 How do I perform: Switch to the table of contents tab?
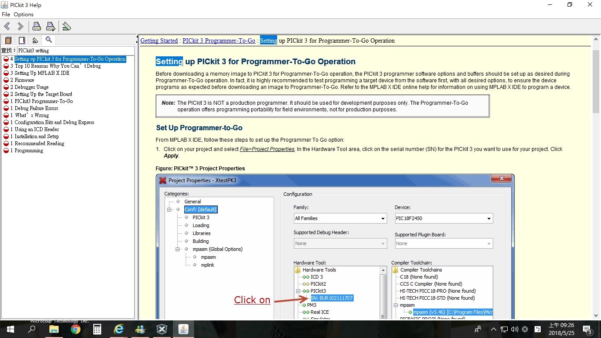click(x=8, y=40)
